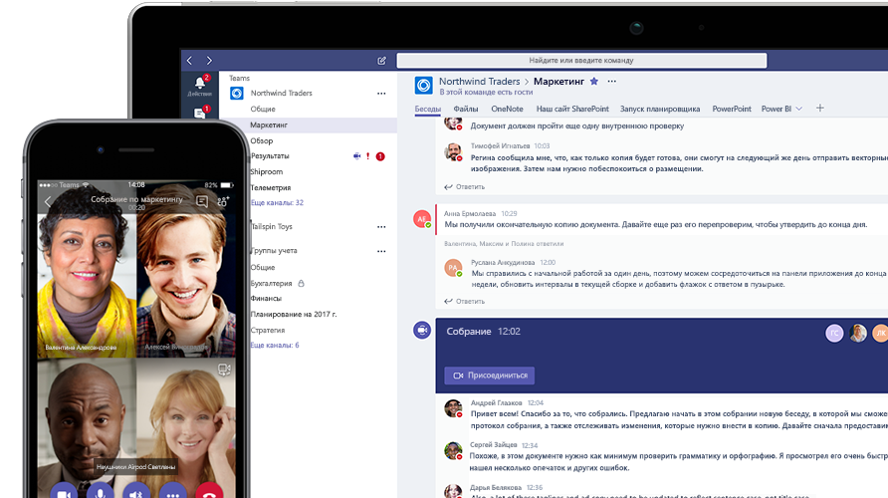Select the Результаты channel
The image size is (888, 498).
tap(270, 155)
